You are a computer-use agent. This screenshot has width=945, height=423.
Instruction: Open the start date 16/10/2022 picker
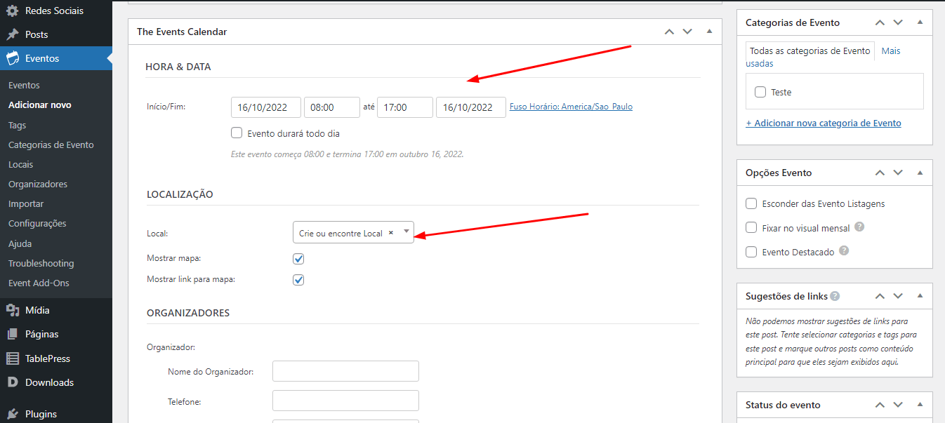[266, 107]
